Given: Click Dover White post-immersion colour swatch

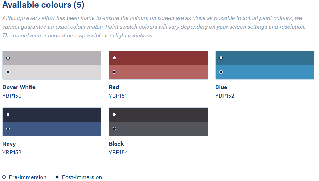Looking at the screenshot, I should click(x=51, y=72).
